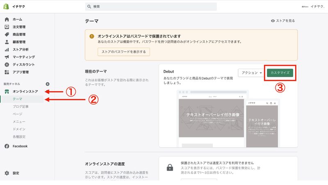
Task: Open 各種設定 submenu item
Action: tap(19, 137)
